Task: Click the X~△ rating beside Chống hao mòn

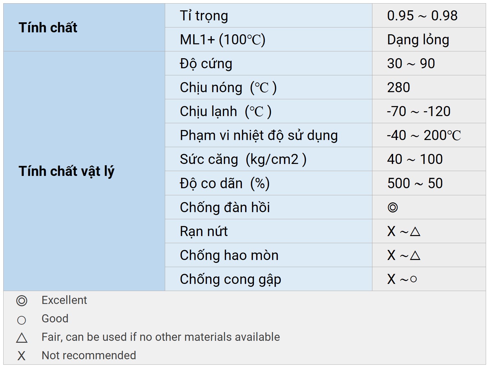Action: tap(403, 255)
